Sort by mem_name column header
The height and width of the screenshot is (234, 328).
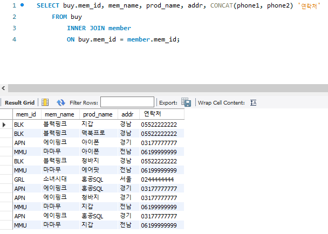(x=60, y=114)
